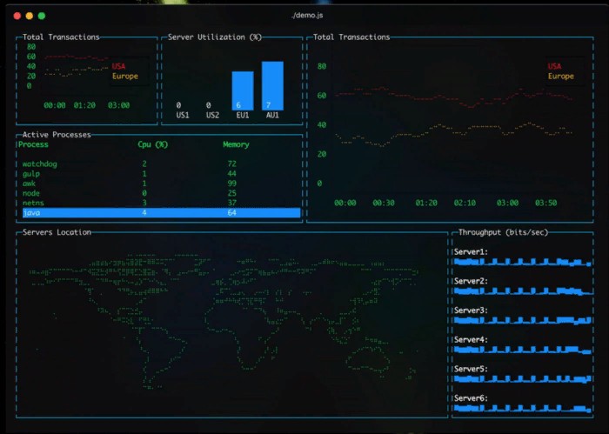Click the Servers Location panel title
Image resolution: width=609 pixels, height=434 pixels.
(x=57, y=232)
